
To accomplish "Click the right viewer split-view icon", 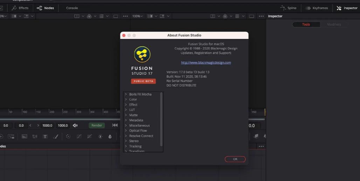I will point(150,16).
